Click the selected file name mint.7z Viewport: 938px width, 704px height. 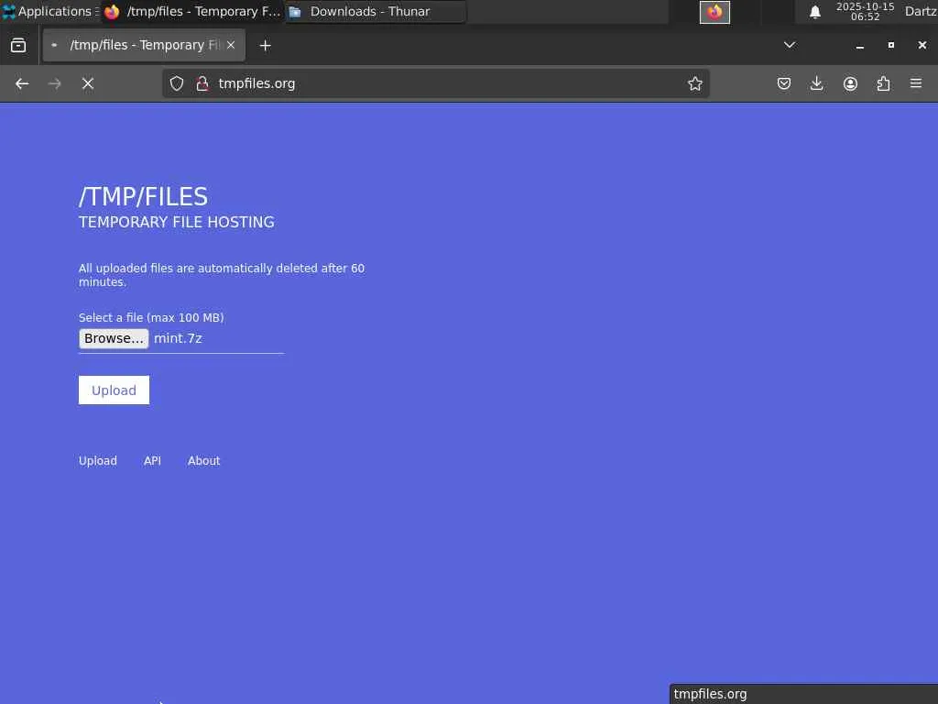coord(178,338)
